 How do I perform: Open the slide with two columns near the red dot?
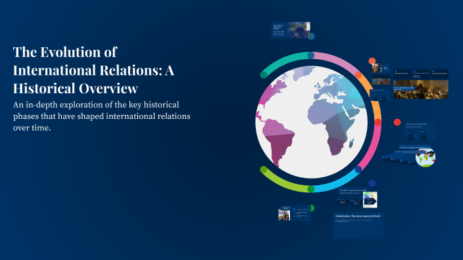(420, 131)
